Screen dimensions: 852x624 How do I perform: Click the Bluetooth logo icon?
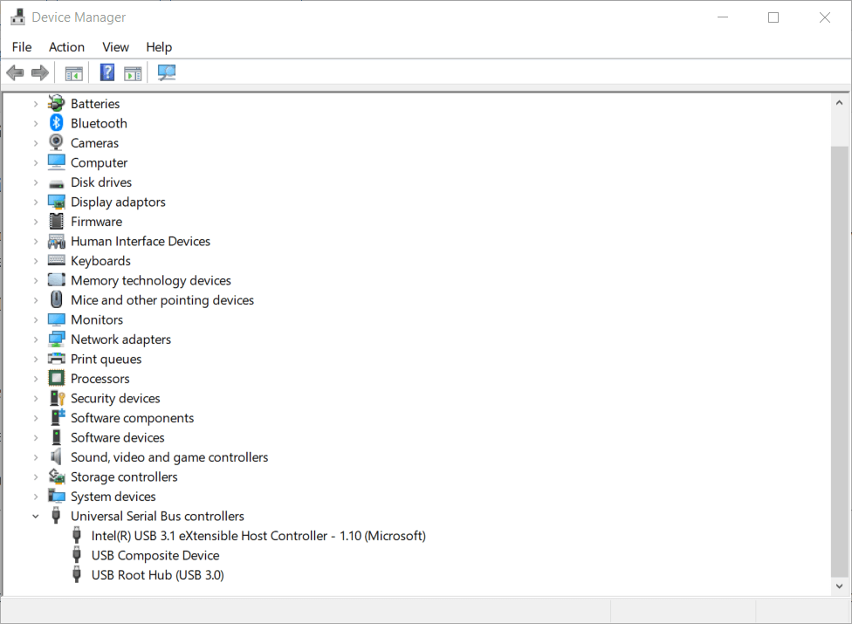(56, 123)
